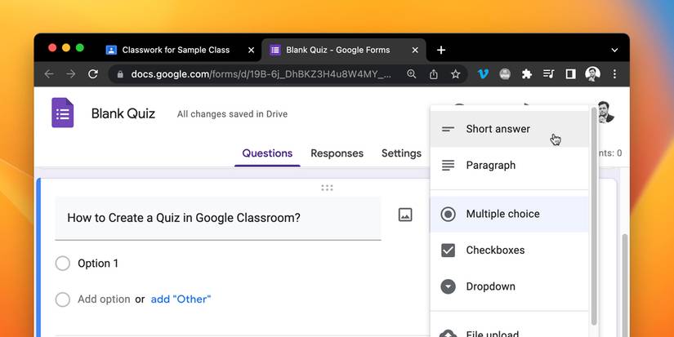Screen dimensions: 674x337
Task: Click the zoom magnifier icon in address bar
Action: click(411, 74)
